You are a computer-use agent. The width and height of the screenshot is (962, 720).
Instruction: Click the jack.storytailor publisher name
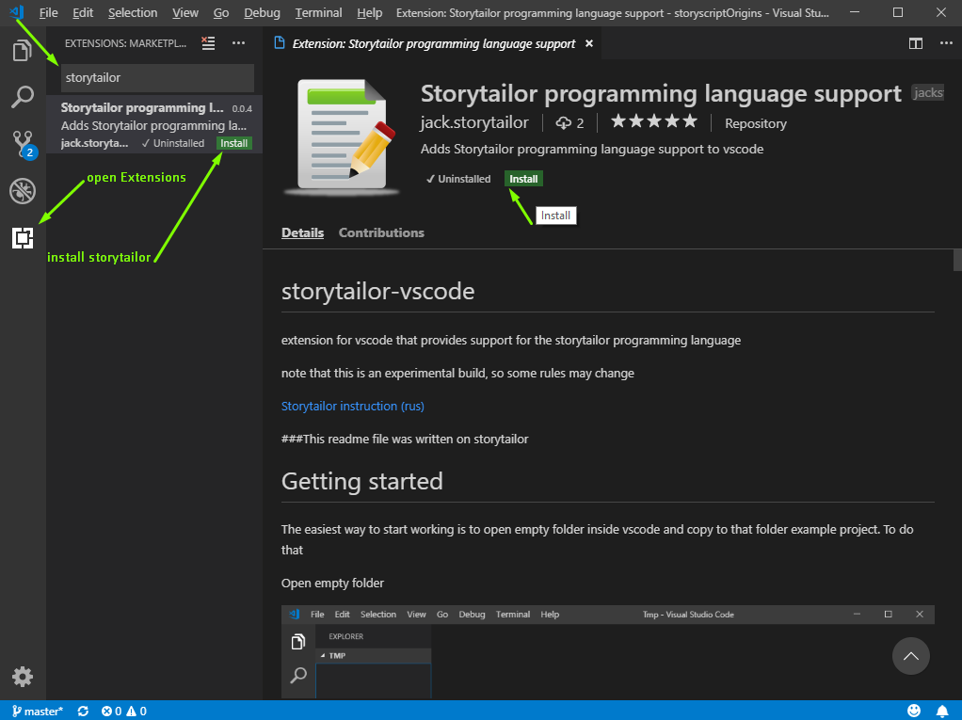(x=474, y=122)
